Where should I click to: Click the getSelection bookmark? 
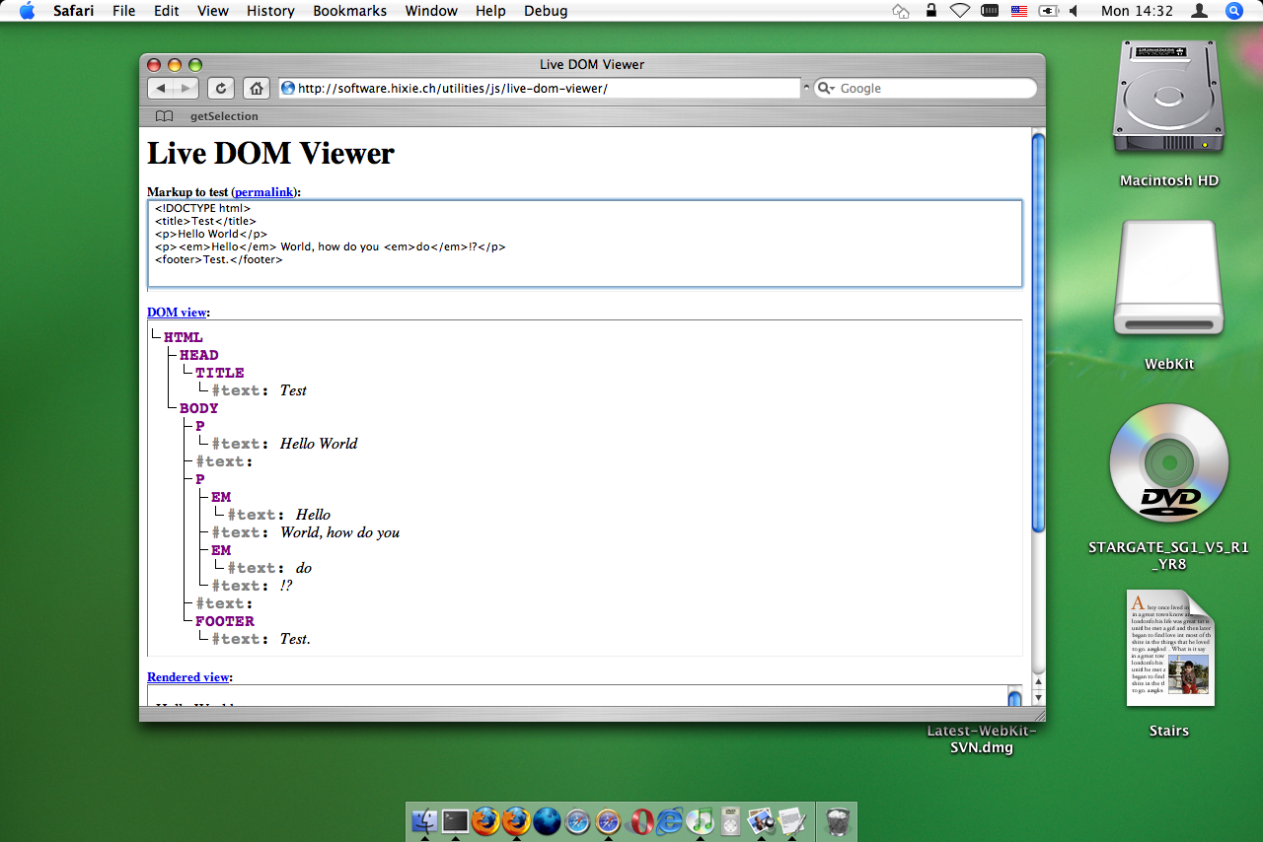pyautogui.click(x=224, y=116)
